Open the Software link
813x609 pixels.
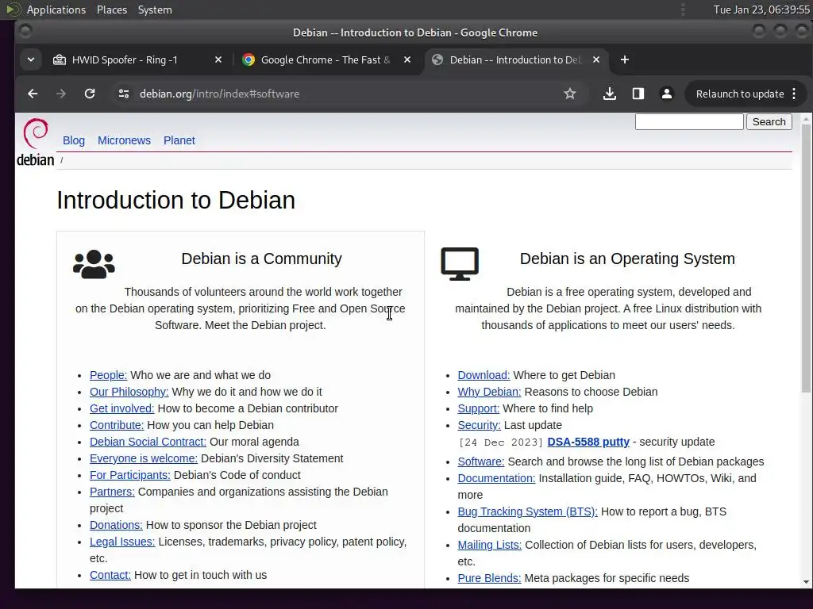[x=481, y=462]
